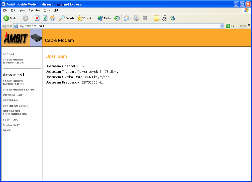Click the Go button
Image resolution: width=252 pixels, height=182 pixels.
click(230, 26)
